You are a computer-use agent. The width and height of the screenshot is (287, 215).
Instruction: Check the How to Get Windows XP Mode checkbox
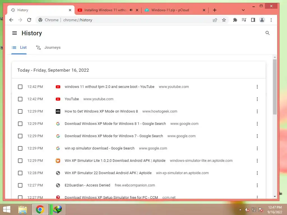(20, 111)
